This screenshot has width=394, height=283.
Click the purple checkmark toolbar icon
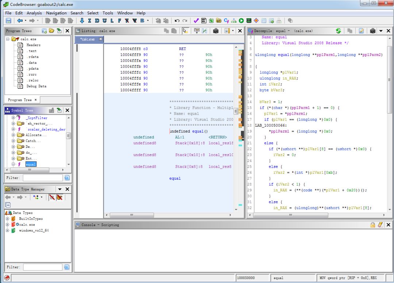pyautogui.click(x=196, y=21)
